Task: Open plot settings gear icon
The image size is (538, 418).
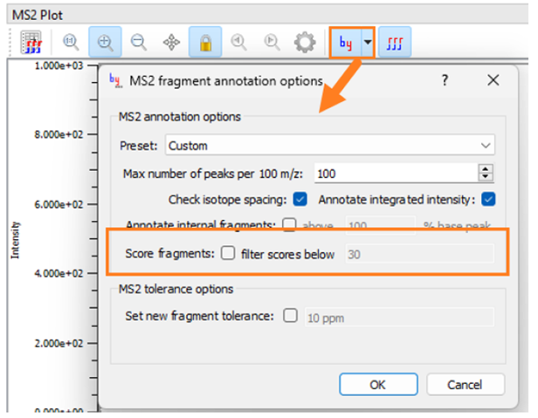Action: tap(304, 42)
